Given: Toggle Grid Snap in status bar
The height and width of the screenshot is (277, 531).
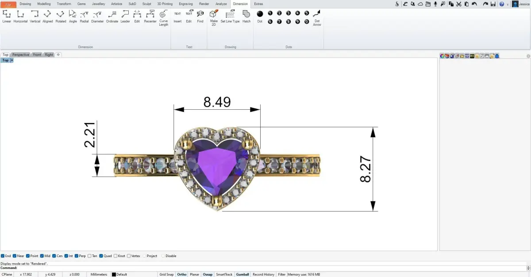Looking at the screenshot, I should point(166,274).
